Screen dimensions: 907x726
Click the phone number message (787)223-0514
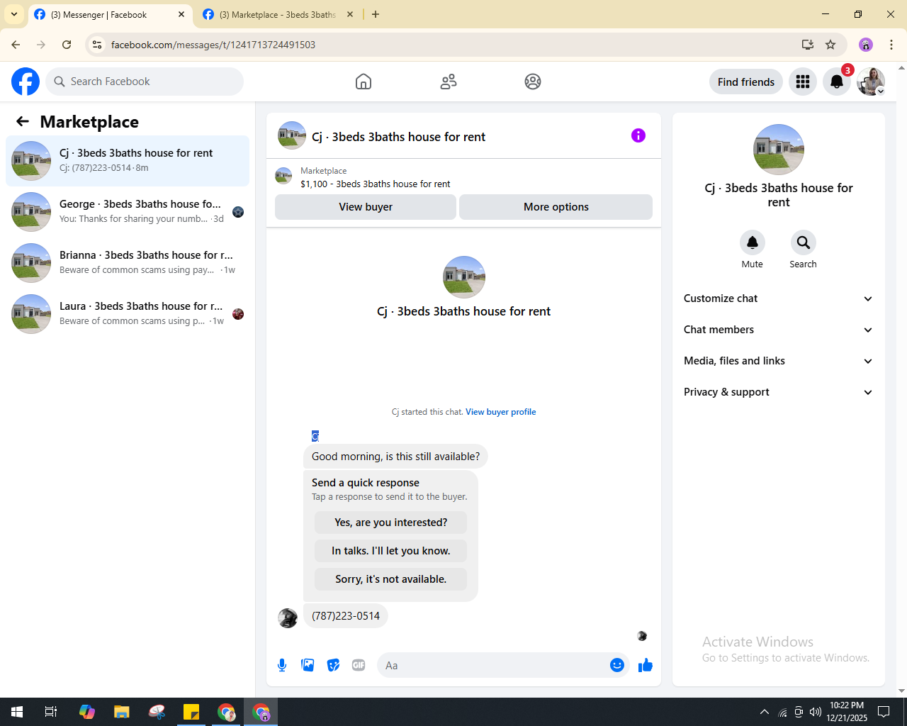click(x=346, y=616)
